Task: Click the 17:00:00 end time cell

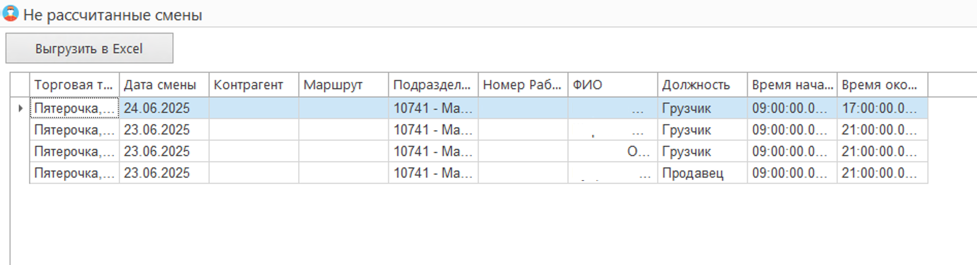Action: tap(883, 108)
